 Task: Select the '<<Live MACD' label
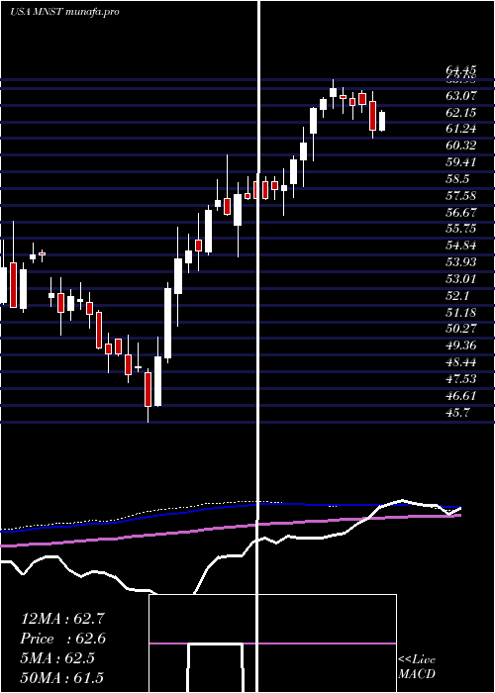pyautogui.click(x=417, y=666)
